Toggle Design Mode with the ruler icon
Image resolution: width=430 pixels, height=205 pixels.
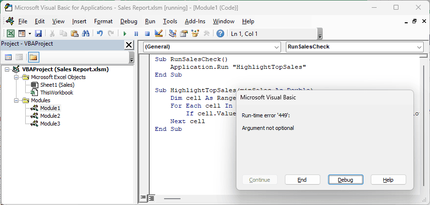159,33
